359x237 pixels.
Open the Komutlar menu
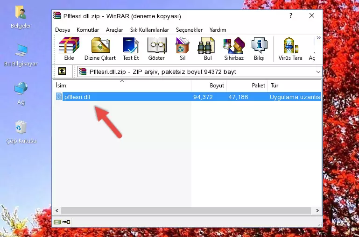point(88,30)
